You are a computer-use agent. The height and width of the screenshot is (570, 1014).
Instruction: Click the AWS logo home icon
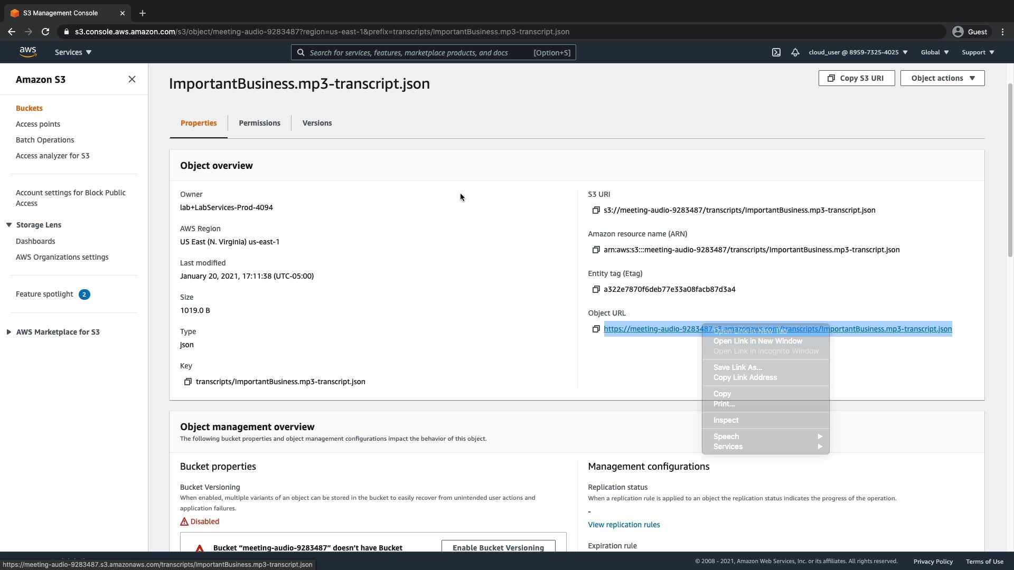28,52
